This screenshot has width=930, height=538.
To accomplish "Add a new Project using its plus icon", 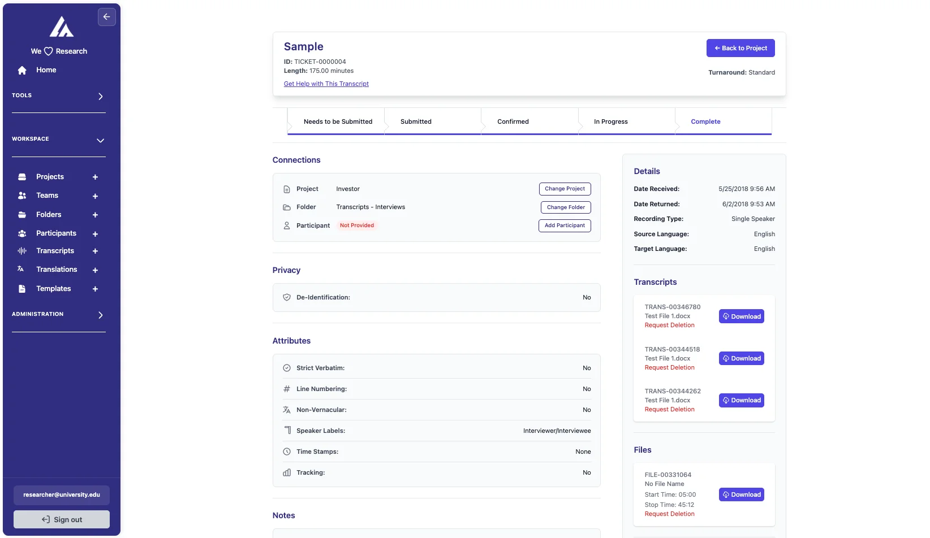I will point(95,177).
